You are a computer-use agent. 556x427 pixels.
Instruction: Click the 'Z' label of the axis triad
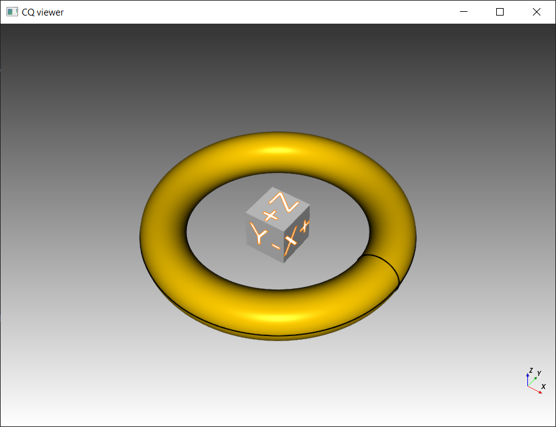(x=530, y=370)
